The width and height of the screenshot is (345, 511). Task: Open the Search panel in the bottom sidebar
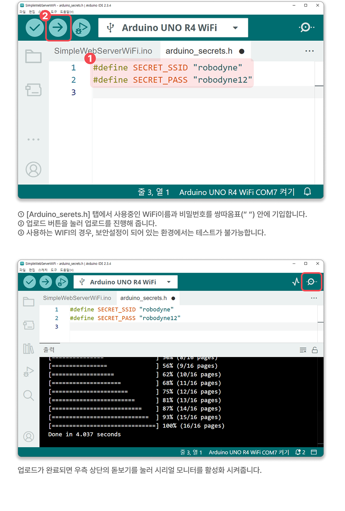(x=29, y=395)
